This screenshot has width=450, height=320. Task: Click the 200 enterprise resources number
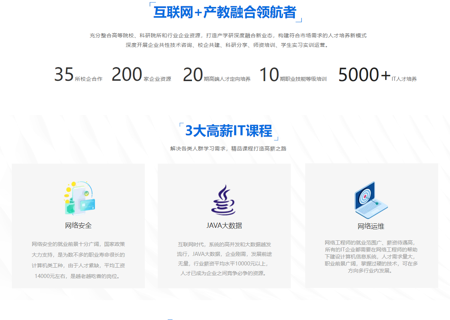127,75
